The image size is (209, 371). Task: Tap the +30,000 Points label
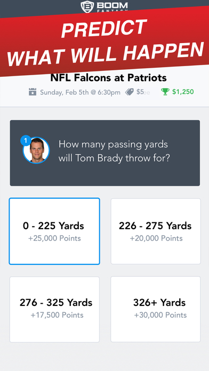tap(160, 315)
